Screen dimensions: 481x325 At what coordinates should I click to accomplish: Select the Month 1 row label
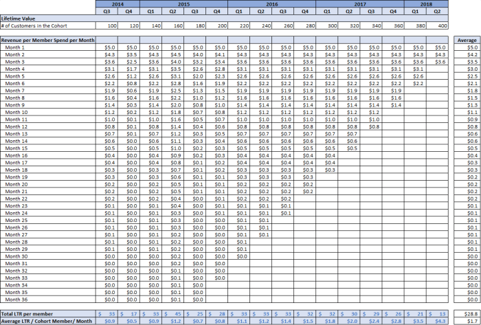click(15, 47)
